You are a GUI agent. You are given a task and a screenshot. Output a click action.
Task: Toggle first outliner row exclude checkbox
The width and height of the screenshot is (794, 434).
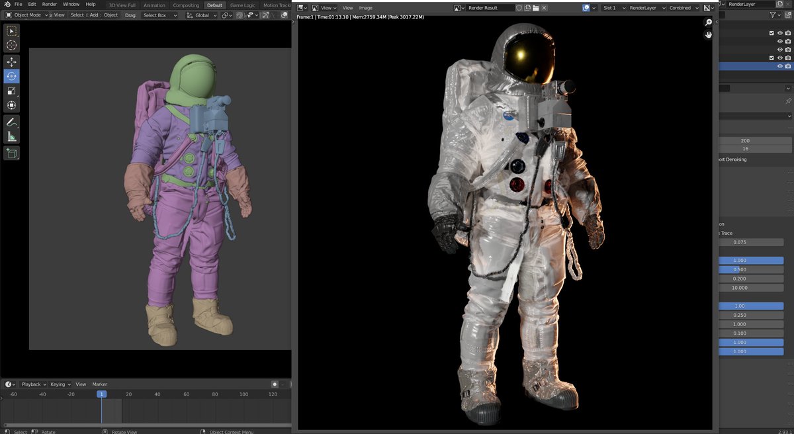pos(772,33)
